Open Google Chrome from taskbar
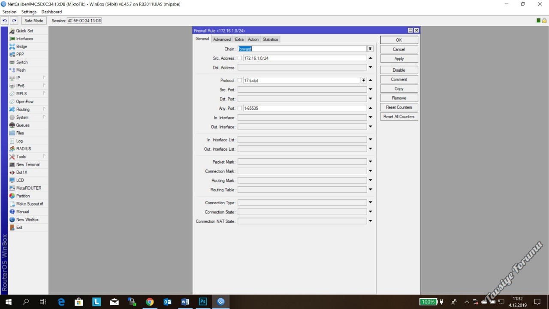The height and width of the screenshot is (309, 549). (x=149, y=302)
